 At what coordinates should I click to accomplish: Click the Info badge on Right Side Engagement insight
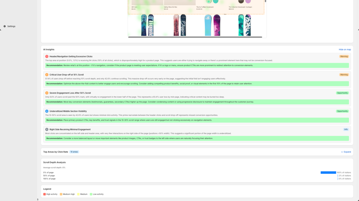[346, 129]
